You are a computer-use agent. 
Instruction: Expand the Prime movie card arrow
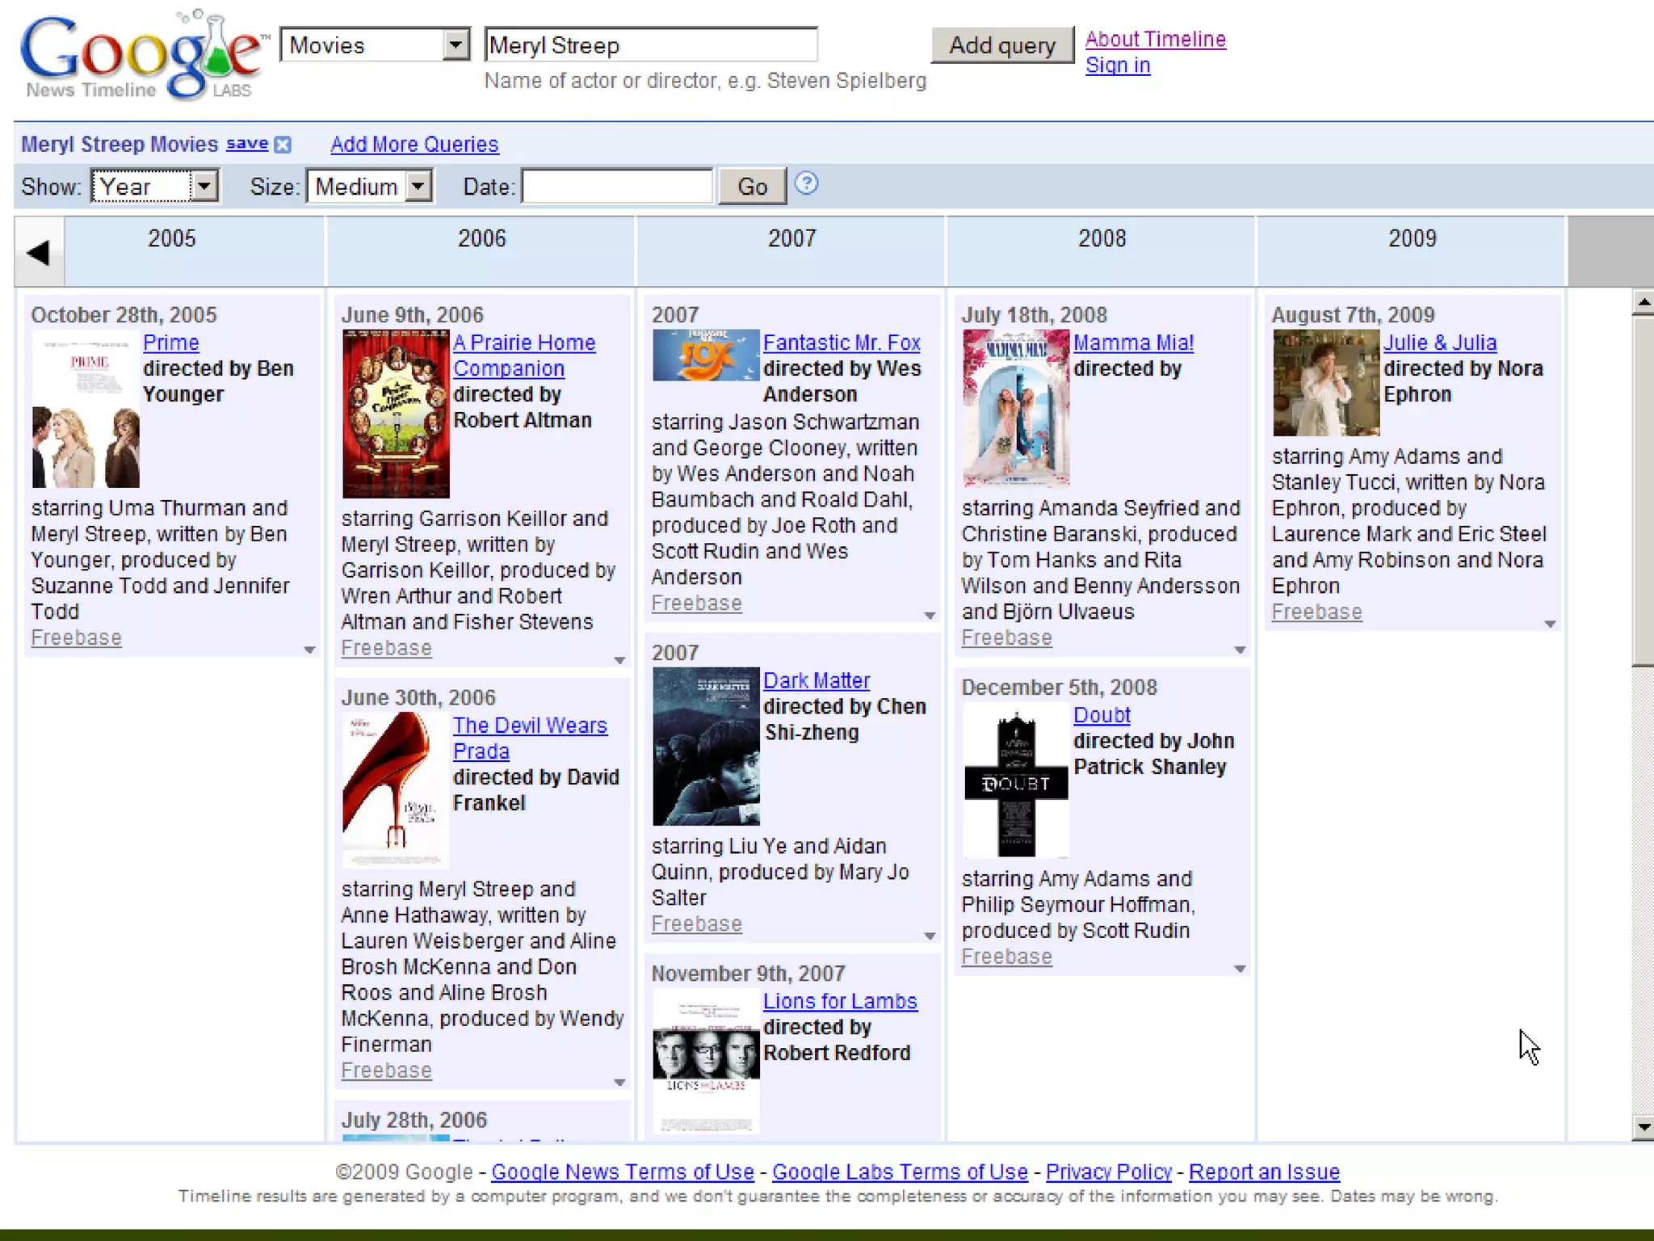pos(309,650)
